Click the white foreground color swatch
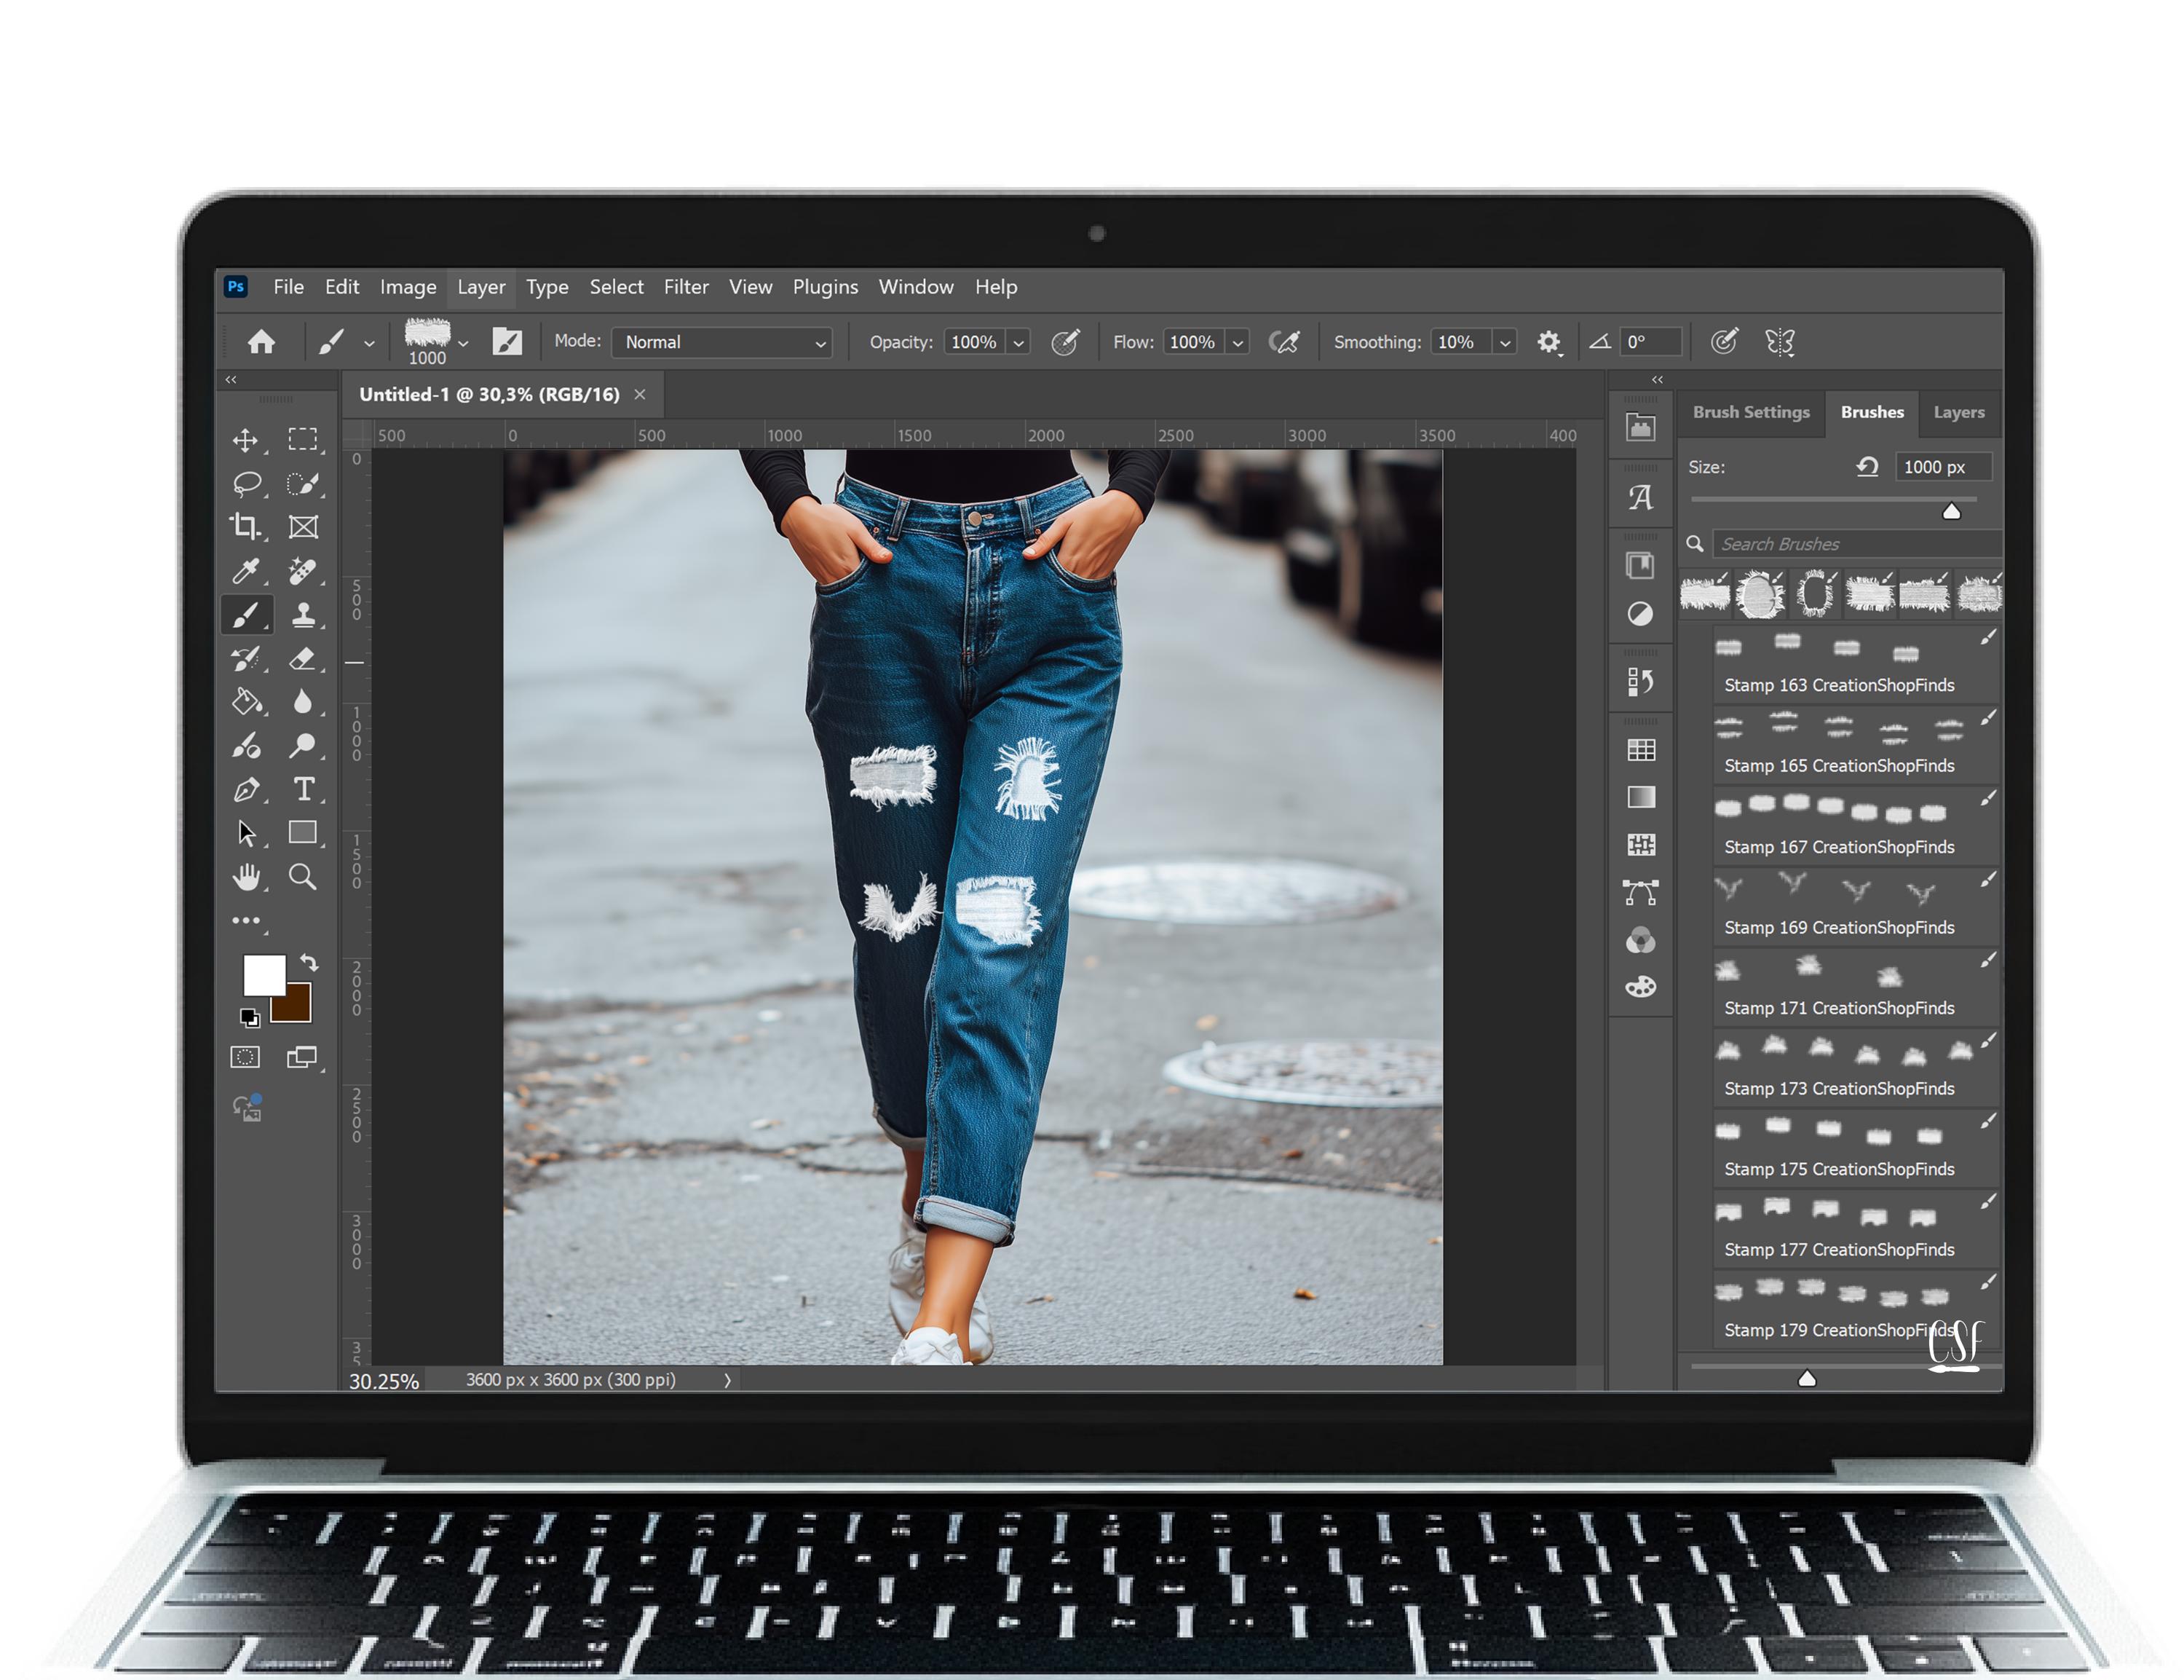Image resolution: width=2184 pixels, height=1680 pixels. pyautogui.click(x=264, y=975)
